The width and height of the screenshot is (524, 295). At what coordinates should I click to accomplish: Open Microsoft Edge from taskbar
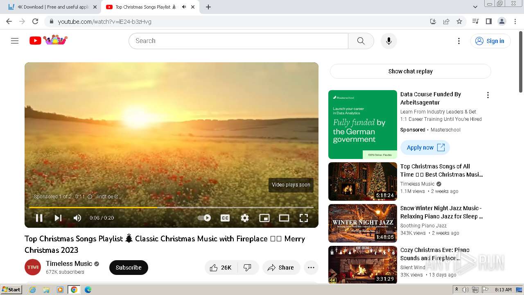tap(88, 290)
